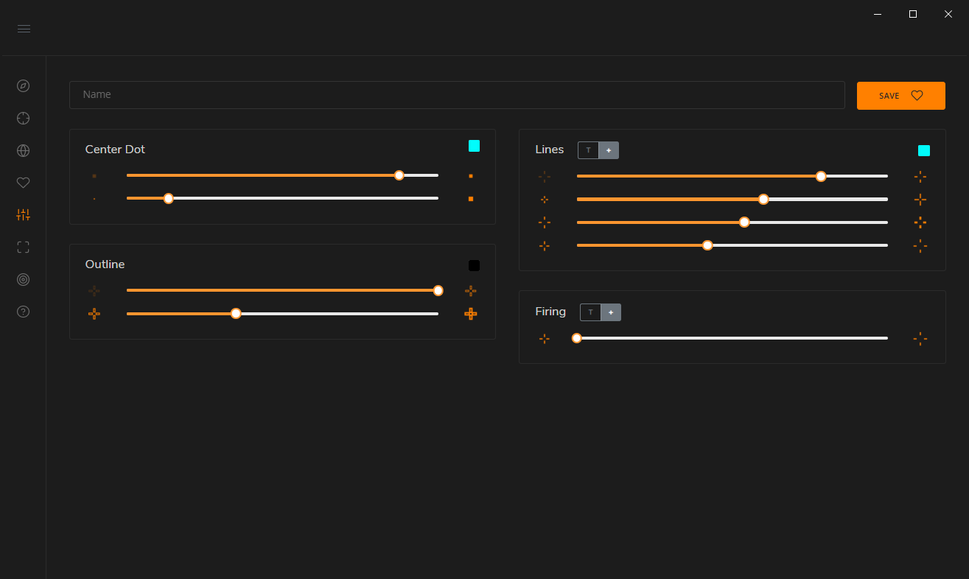Image resolution: width=969 pixels, height=579 pixels.
Task: Open the Center Dot cyan color swatch
Action: [474, 146]
